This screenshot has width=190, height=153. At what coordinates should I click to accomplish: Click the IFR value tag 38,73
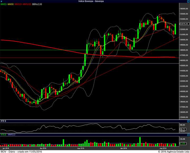pos(183,129)
